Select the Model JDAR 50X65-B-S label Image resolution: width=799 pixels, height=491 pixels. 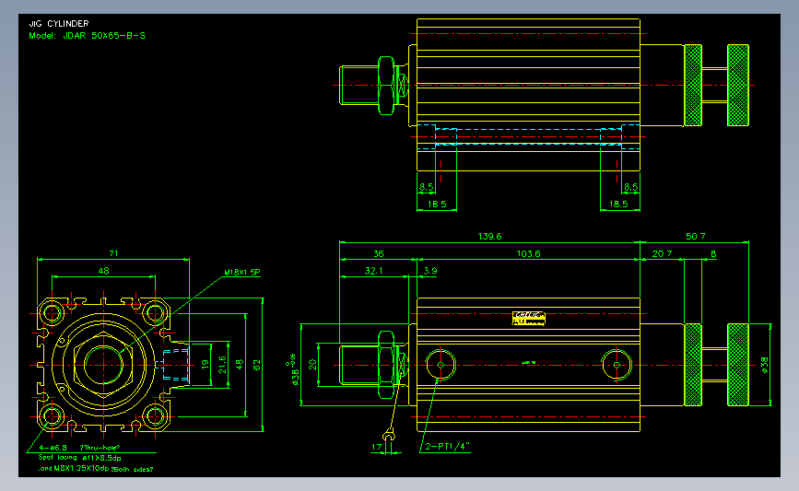coord(88,36)
